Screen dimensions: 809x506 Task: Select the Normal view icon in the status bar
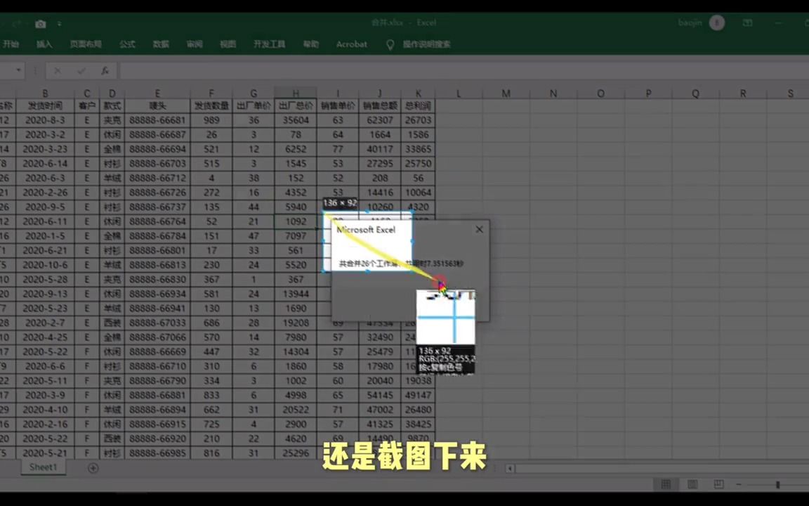[666, 484]
